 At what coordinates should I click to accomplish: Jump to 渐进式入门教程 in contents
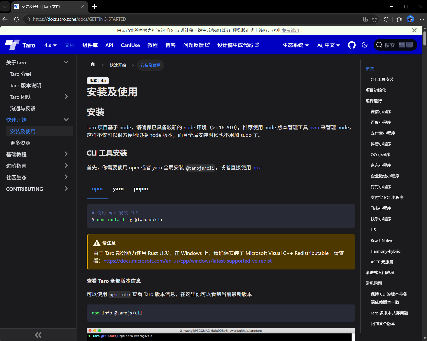coord(380,273)
